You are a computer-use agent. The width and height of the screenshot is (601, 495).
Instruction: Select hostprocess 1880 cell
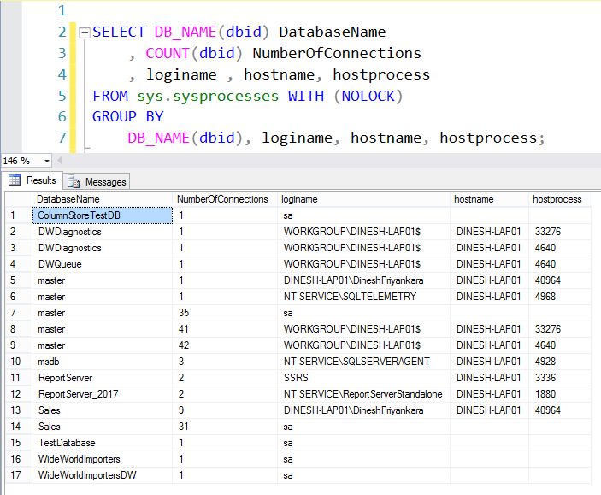coord(560,394)
